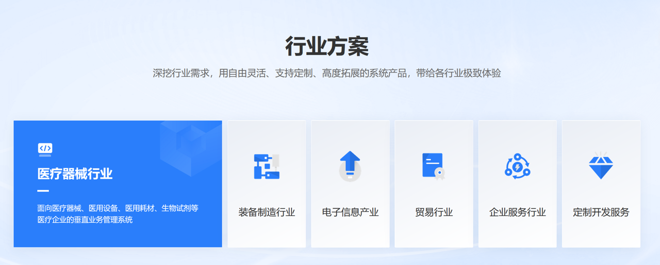This screenshot has width=660, height=265.
Task: Click the circular lightning icon for 企业服务行业
Action: [x=517, y=166]
